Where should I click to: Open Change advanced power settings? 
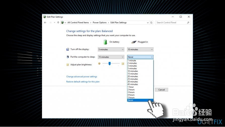tap(82, 77)
